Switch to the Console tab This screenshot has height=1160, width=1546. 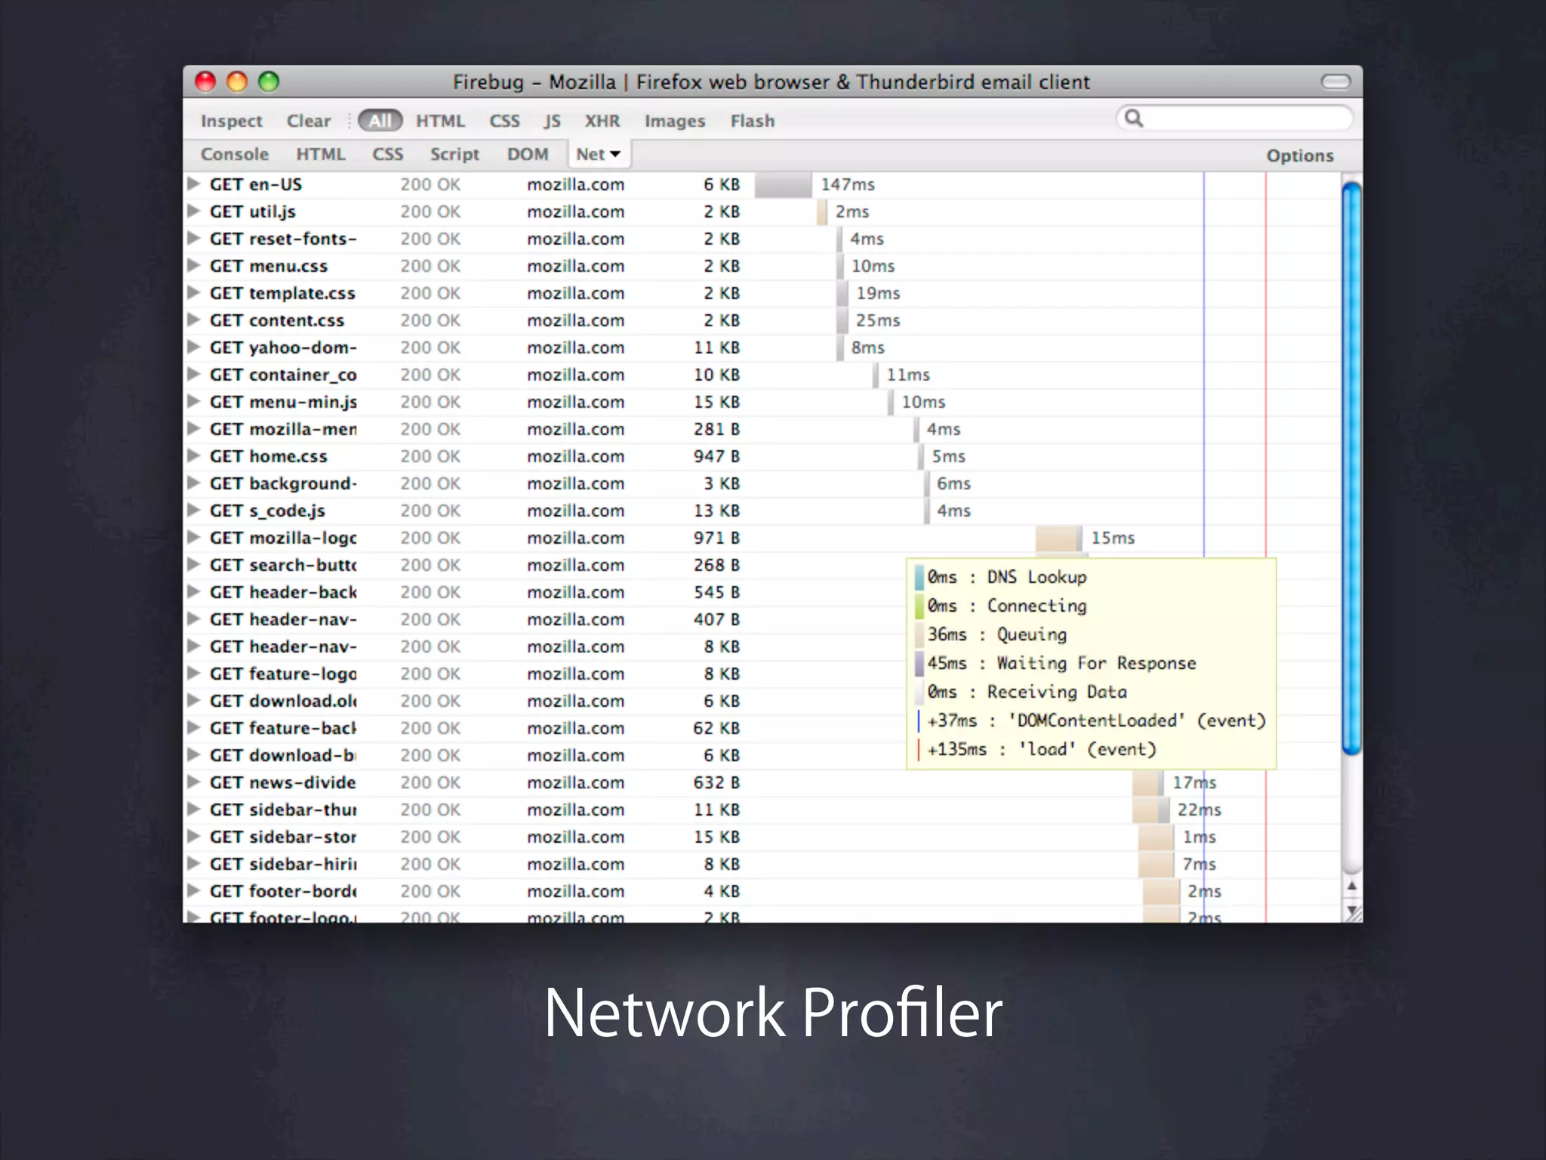click(234, 154)
